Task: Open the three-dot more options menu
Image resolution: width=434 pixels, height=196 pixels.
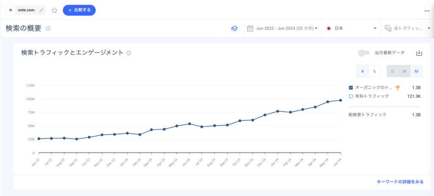Action: [x=427, y=11]
